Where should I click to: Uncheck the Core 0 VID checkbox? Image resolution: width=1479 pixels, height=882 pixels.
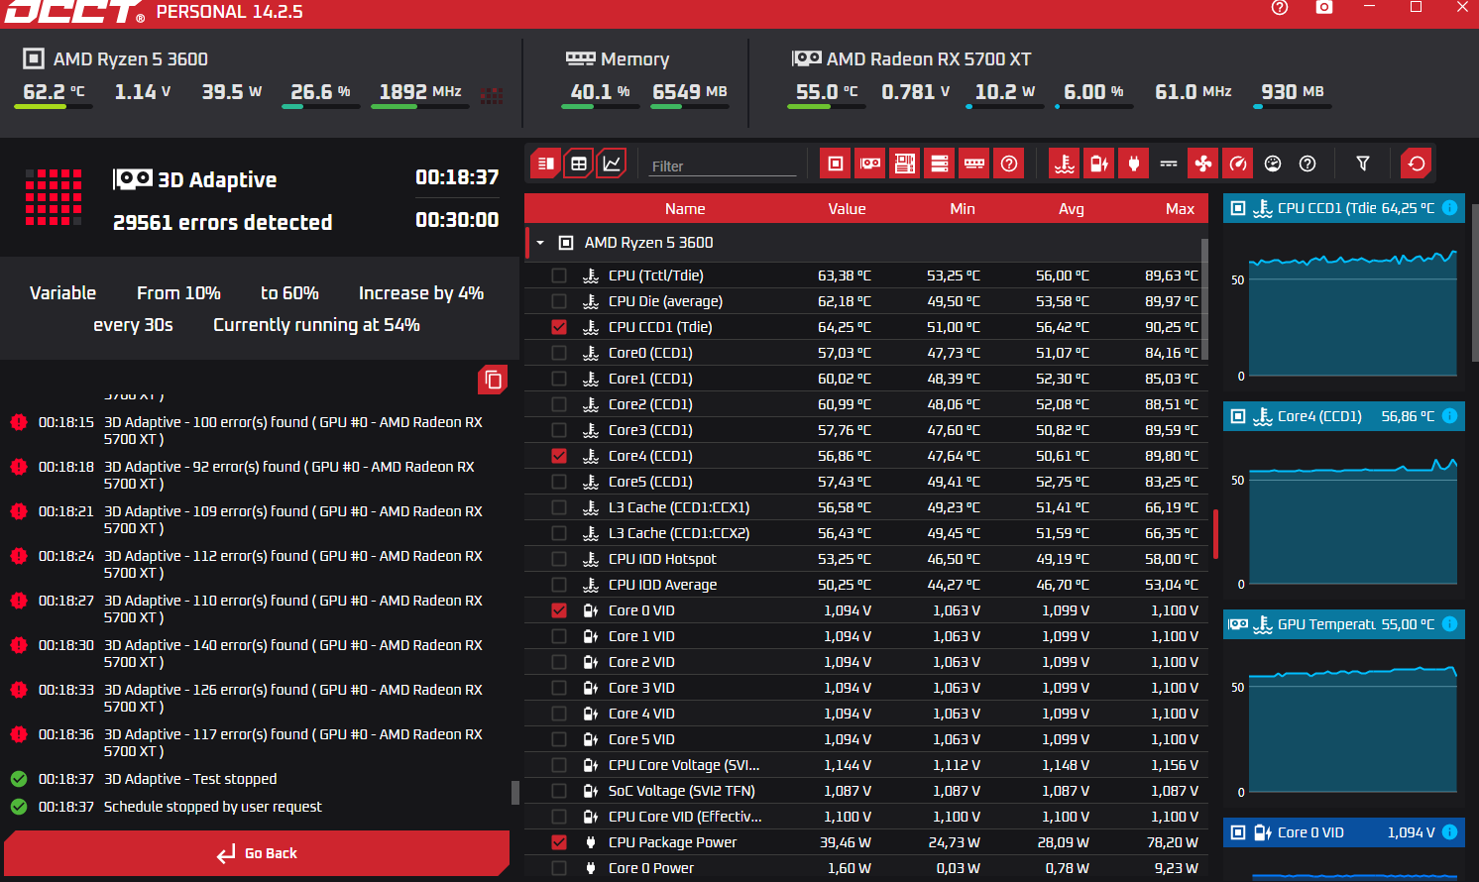pyautogui.click(x=559, y=610)
